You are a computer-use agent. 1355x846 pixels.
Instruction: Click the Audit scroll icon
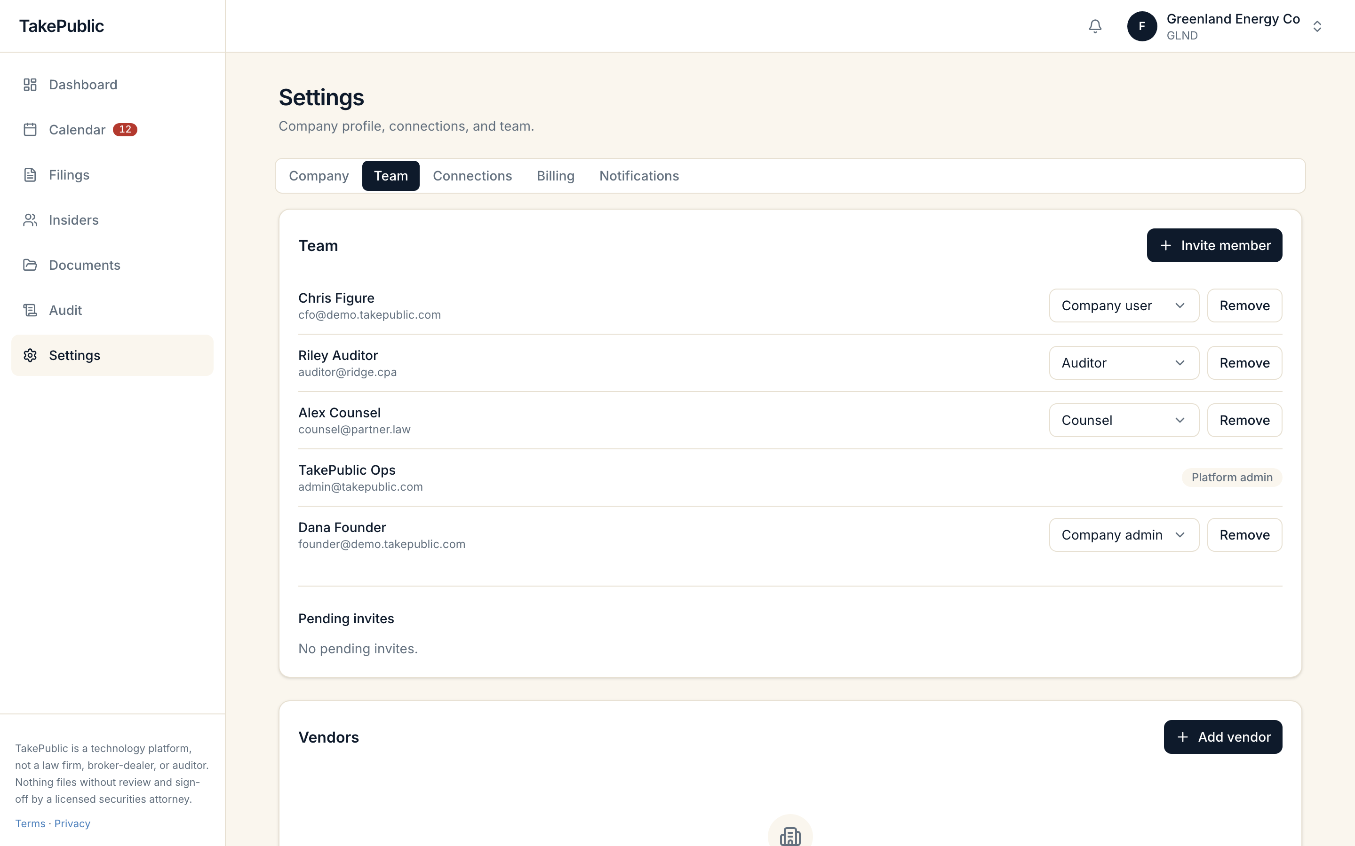[x=30, y=310]
